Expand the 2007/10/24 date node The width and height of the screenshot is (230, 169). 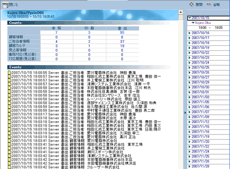tap(190, 63)
